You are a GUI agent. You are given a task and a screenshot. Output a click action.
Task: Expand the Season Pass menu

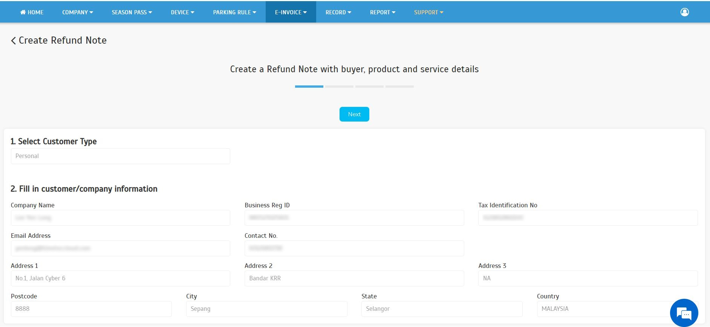(x=132, y=12)
